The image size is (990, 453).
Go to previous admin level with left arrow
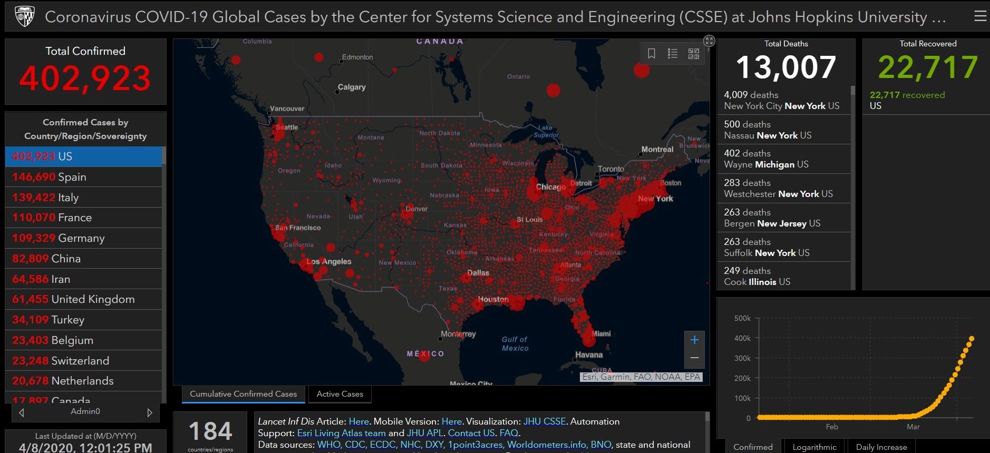pos(22,412)
